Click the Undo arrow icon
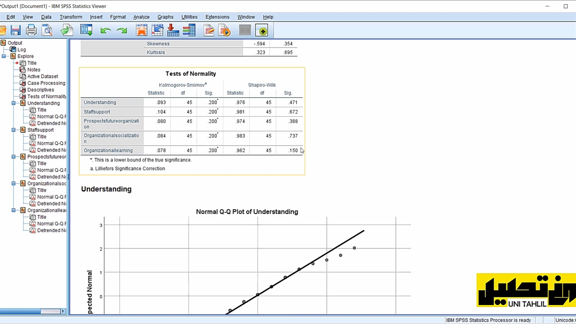The height and width of the screenshot is (324, 576). [x=106, y=31]
